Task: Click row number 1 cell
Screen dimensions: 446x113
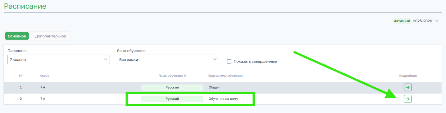Action: pos(21,87)
